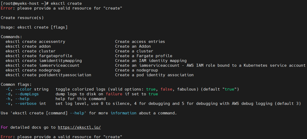Click the red word 'failure' in dumpLogs line
The width and height of the screenshot is (307, 139).
[114, 94]
